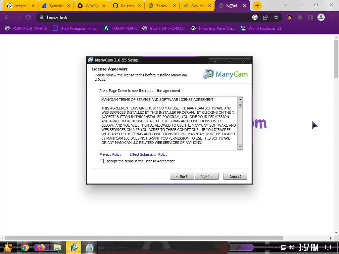This screenshot has height=254, width=339.
Task: Switch to the WinCDI browser tab
Action: [x=91, y=6]
